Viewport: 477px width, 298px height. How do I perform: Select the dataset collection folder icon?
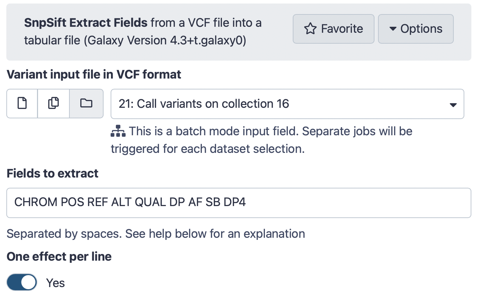(x=86, y=103)
